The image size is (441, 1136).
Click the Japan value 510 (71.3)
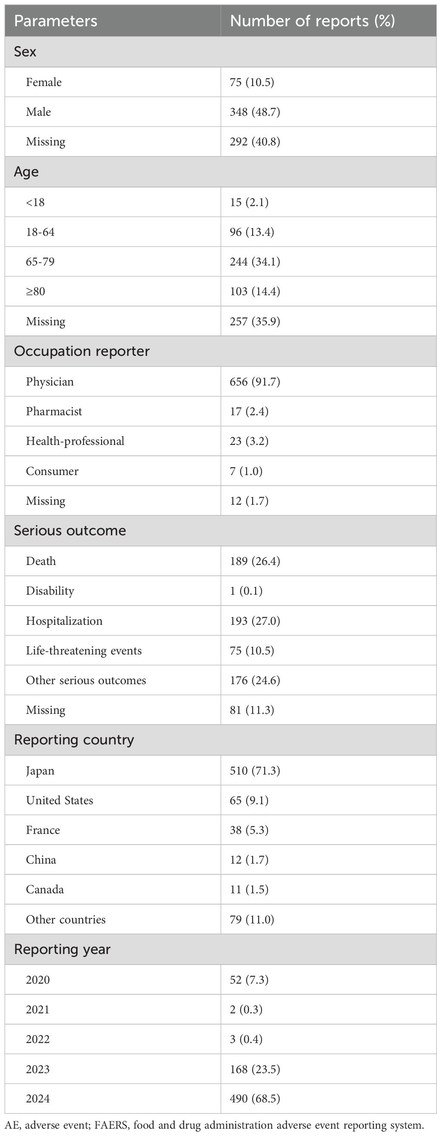[255, 770]
